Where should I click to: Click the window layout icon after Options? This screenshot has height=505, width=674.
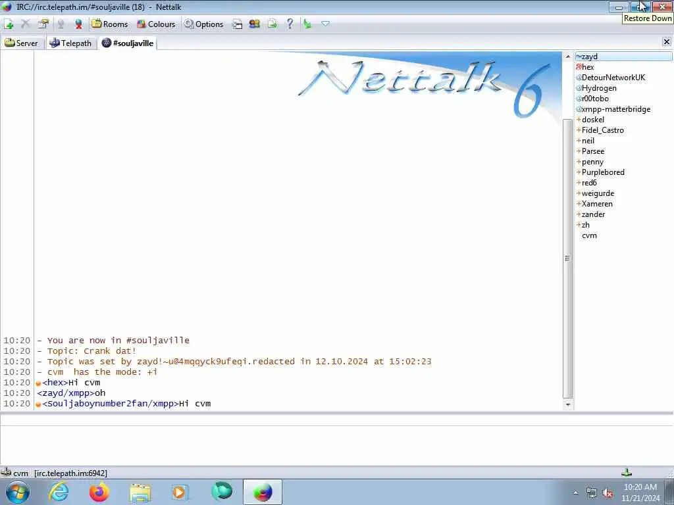pyautogui.click(x=237, y=24)
